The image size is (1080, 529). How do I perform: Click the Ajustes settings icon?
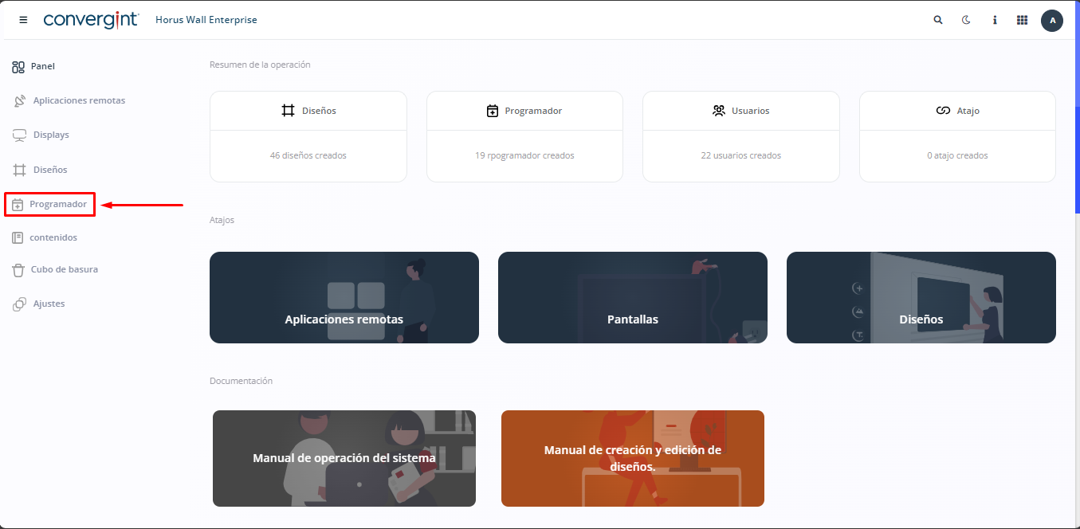click(19, 304)
